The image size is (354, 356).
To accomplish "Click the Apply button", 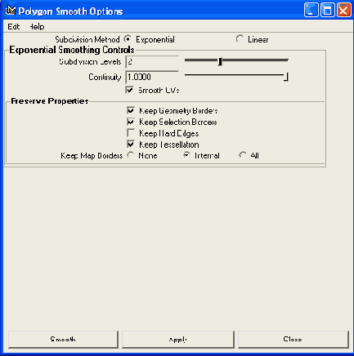I will point(178,340).
